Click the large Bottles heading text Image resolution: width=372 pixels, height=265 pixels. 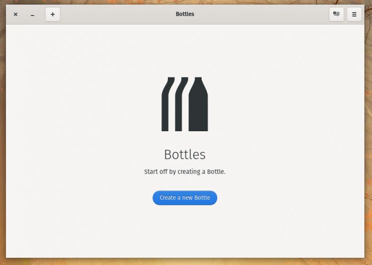click(x=185, y=154)
